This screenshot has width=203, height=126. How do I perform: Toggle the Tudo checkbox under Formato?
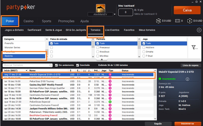point(98,43)
